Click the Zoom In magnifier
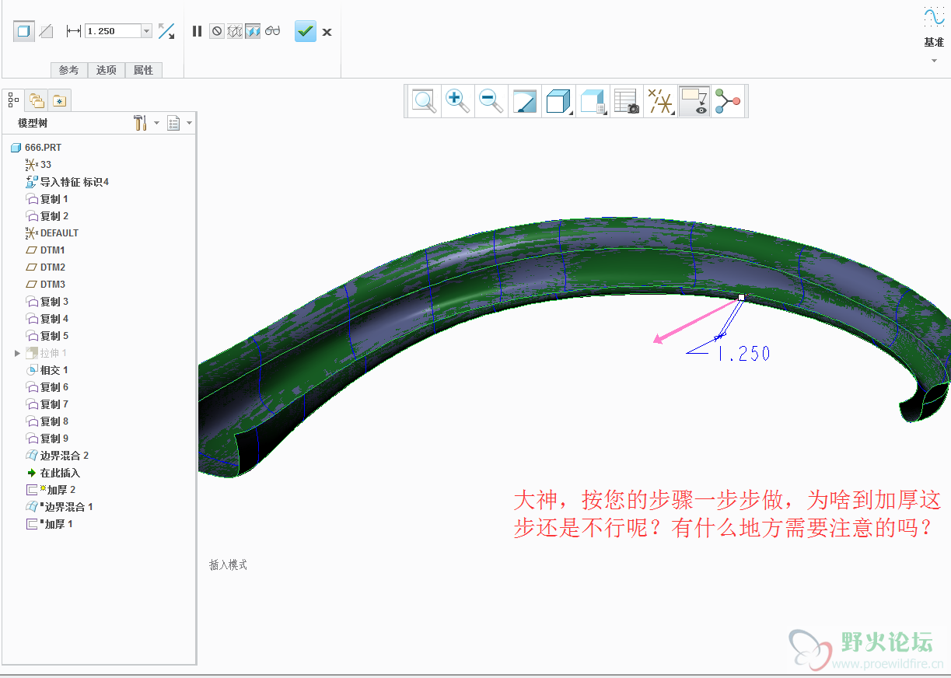The width and height of the screenshot is (951, 678). point(456,101)
